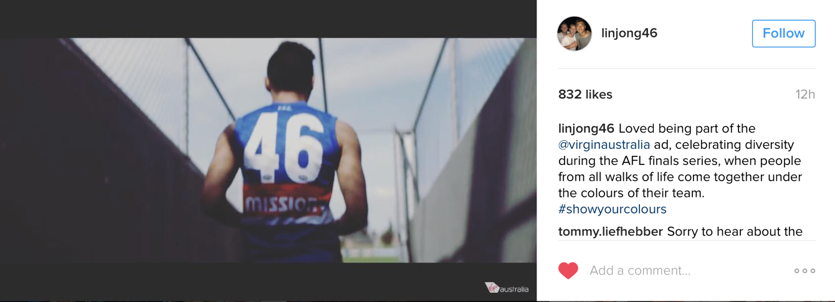The height and width of the screenshot is (302, 835).
Task: Click the dark letterbox bar above the video
Action: [x=268, y=19]
